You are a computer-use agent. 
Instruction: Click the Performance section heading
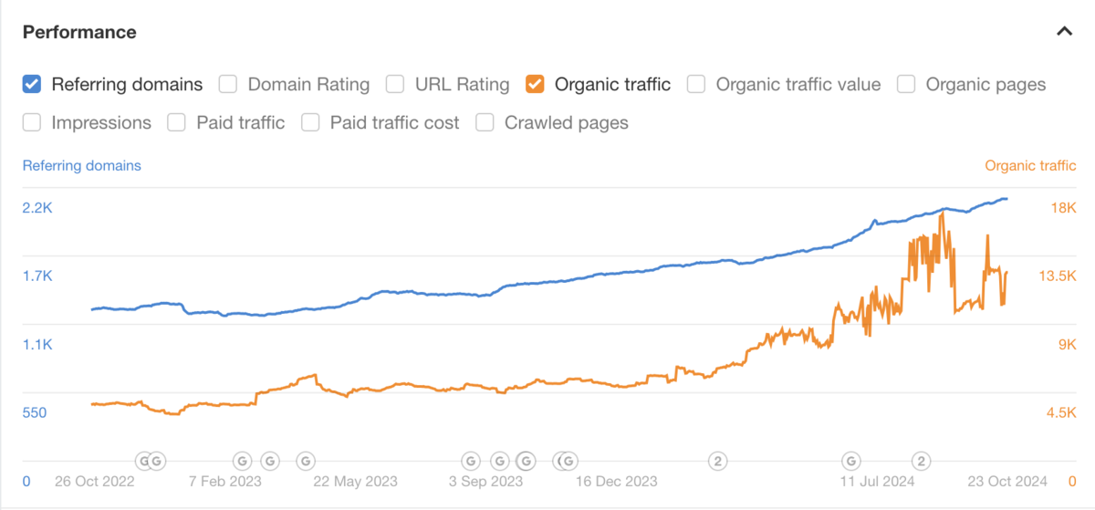(79, 32)
